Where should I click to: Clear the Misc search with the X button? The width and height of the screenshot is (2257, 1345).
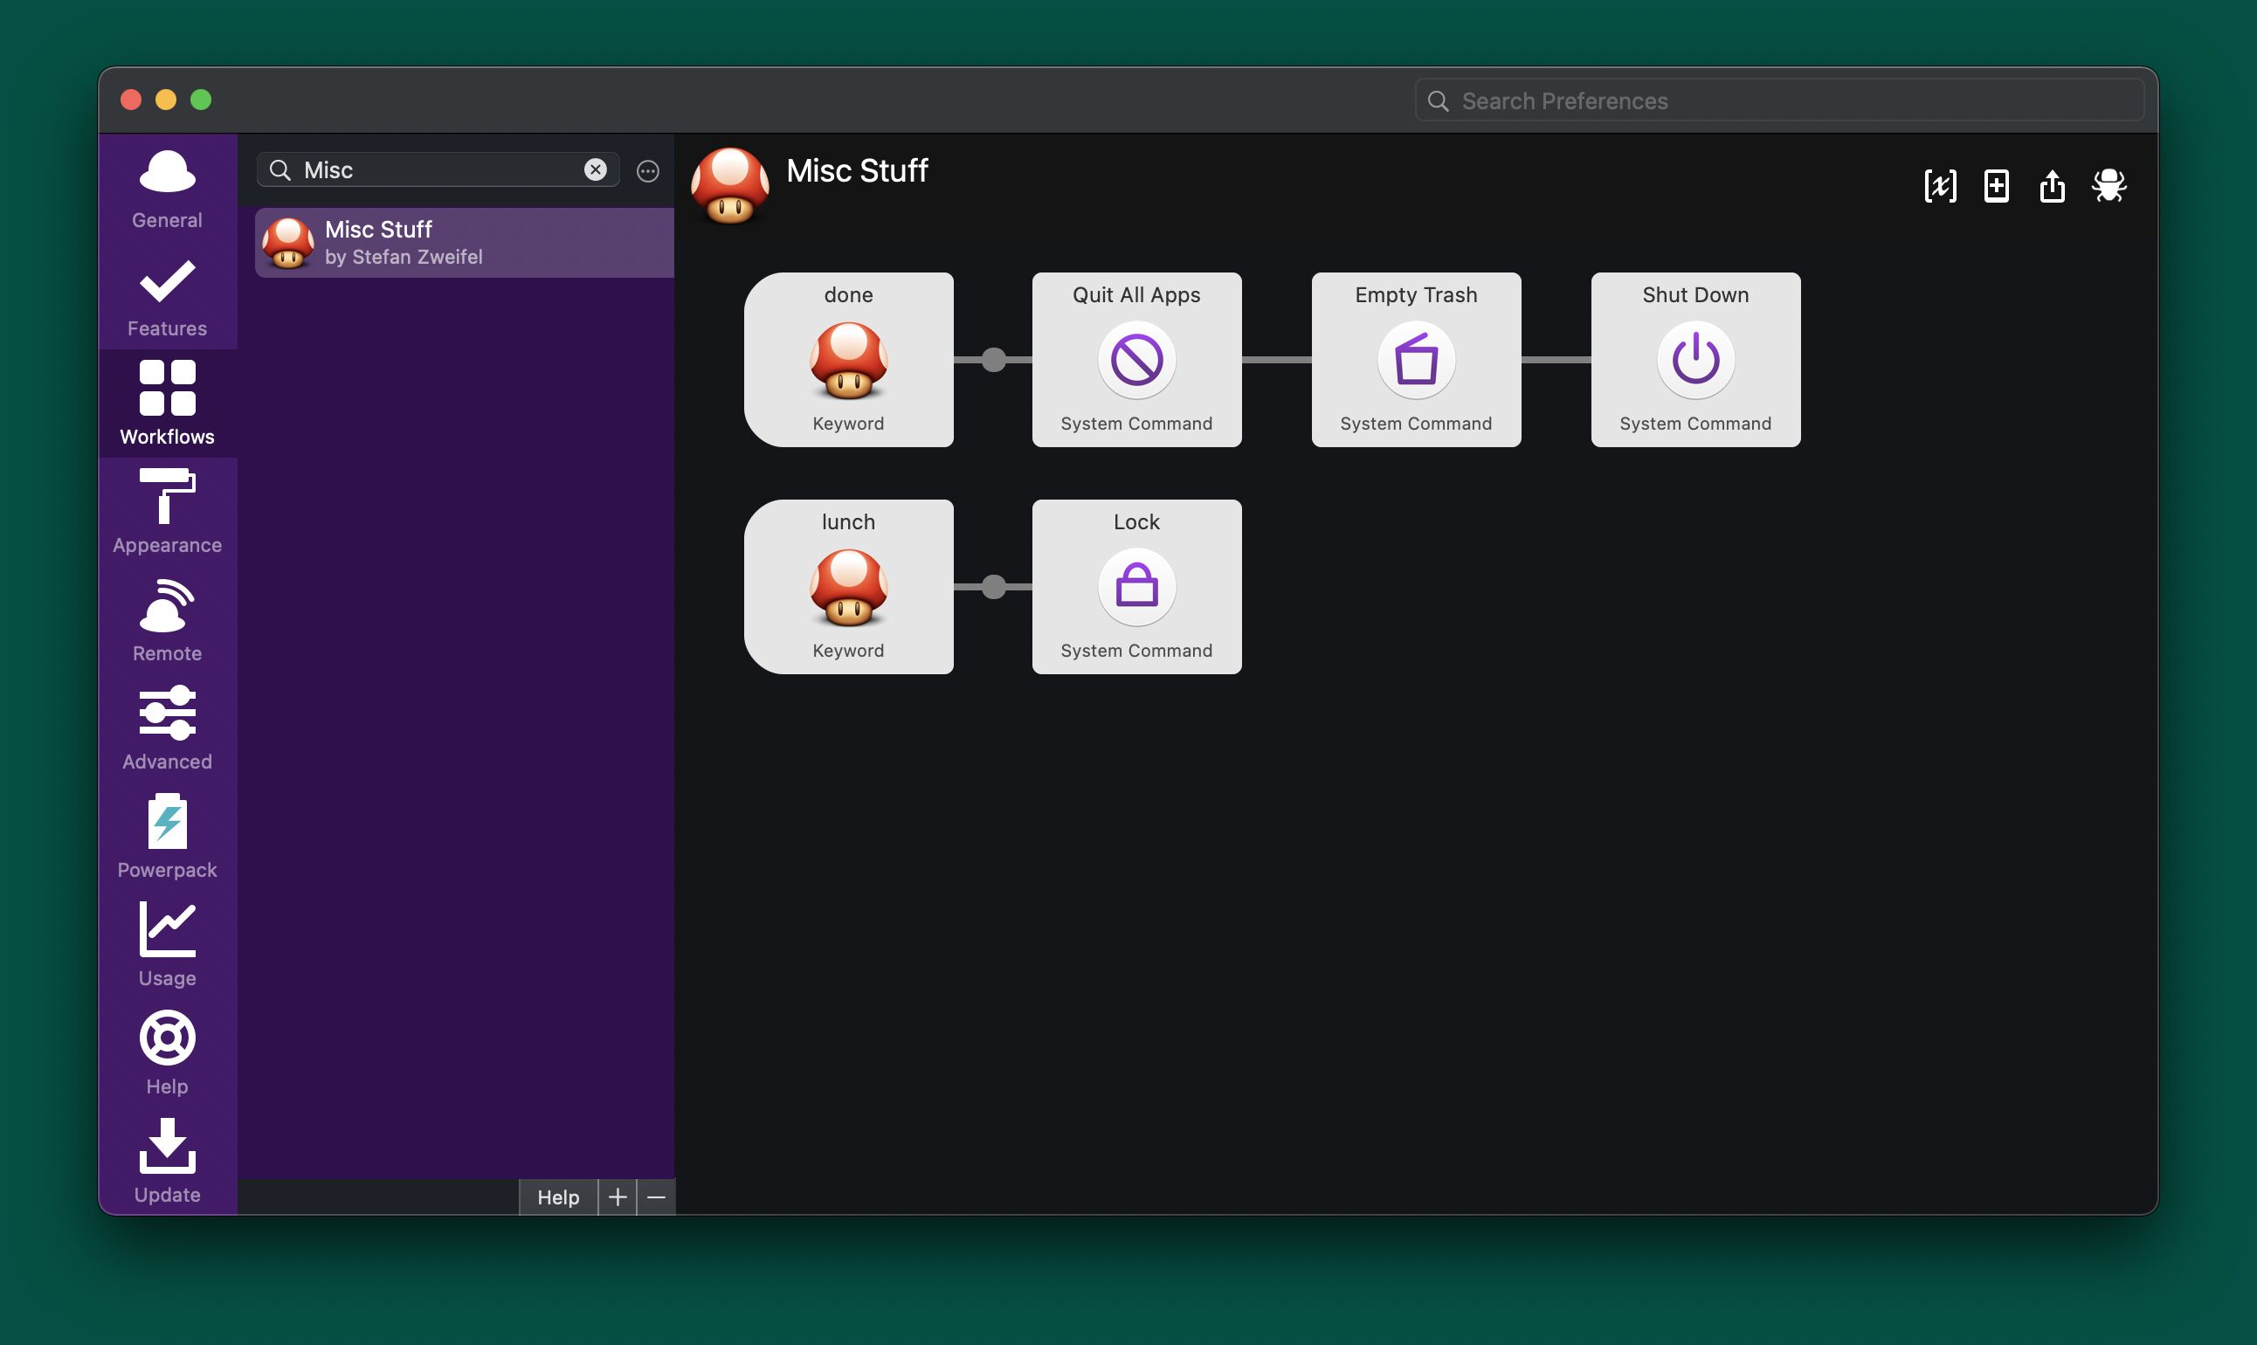pos(596,169)
